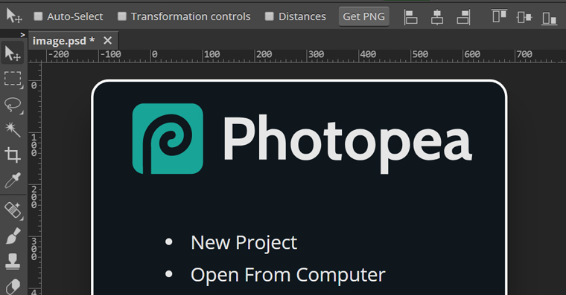The height and width of the screenshot is (295, 566).
Task: Activate the Clone Stamp tool
Action: [13, 261]
